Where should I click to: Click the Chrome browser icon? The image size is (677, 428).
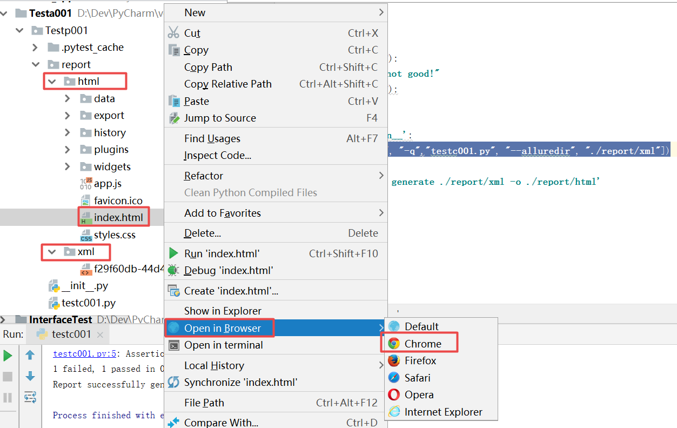click(394, 344)
